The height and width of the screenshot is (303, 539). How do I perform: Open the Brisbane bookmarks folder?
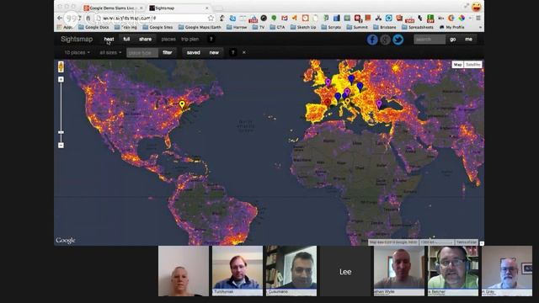pyautogui.click(x=384, y=27)
